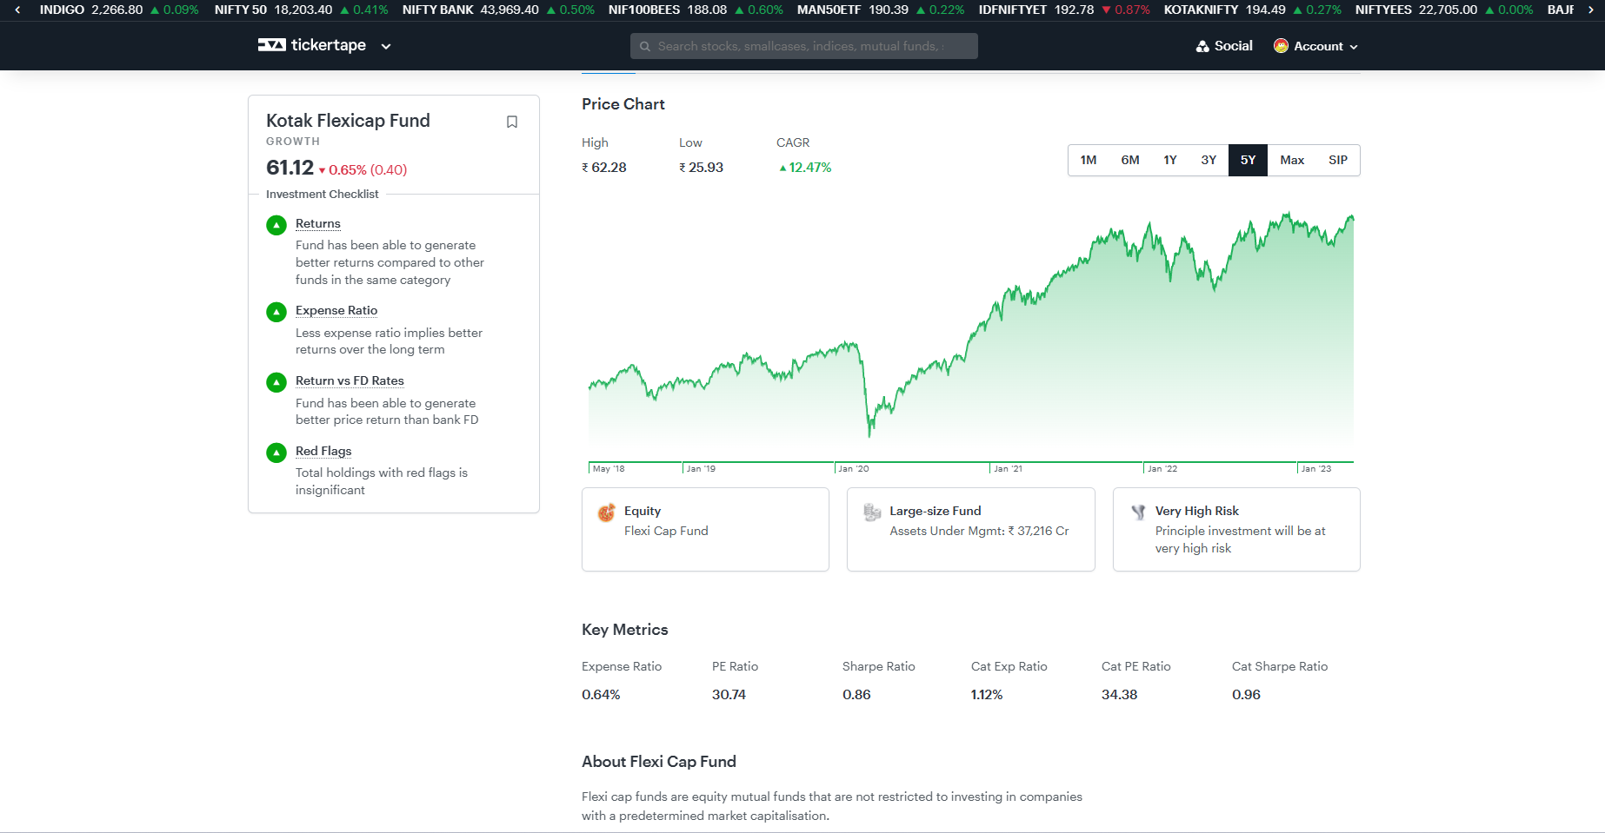Click the Kotak Flexicap Fund title
This screenshot has width=1605, height=833.
click(348, 121)
